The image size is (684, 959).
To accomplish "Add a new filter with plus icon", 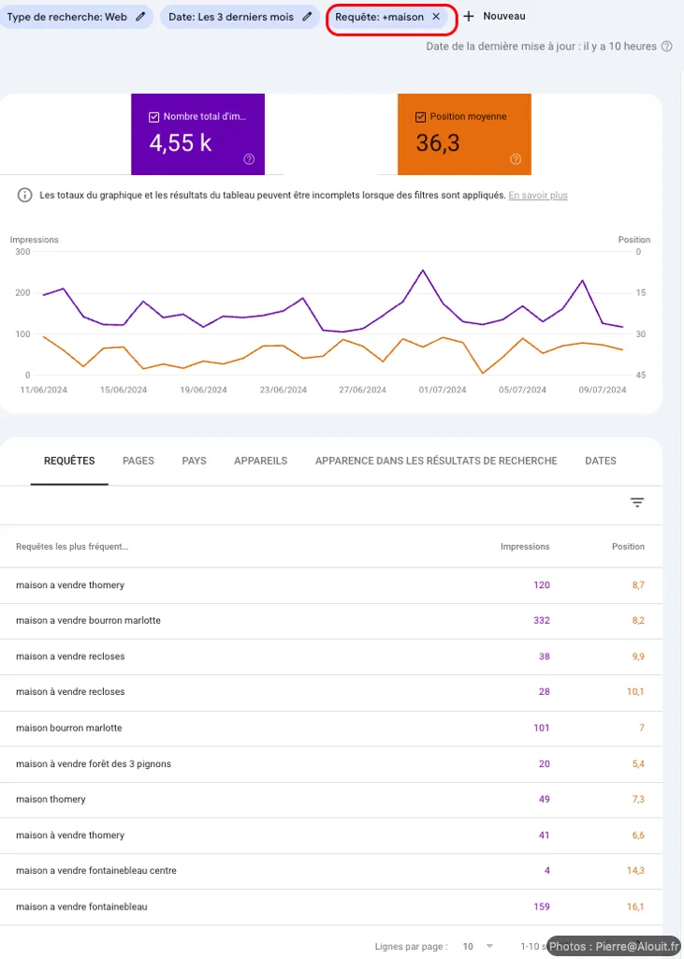I will 469,17.
